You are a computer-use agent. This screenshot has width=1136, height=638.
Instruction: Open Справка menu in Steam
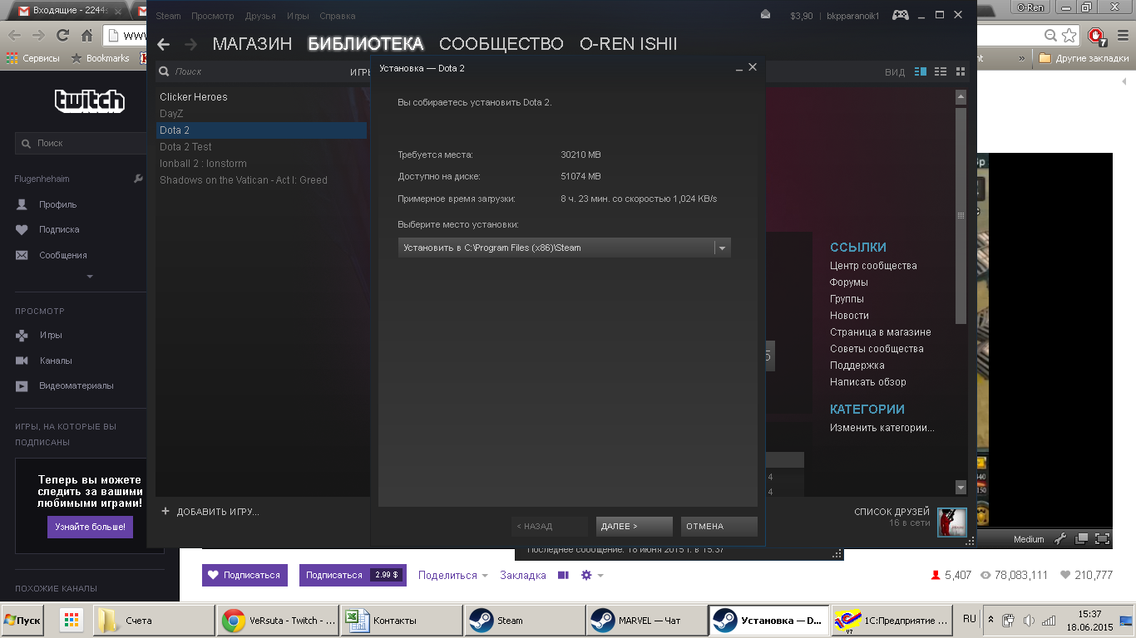tap(337, 16)
